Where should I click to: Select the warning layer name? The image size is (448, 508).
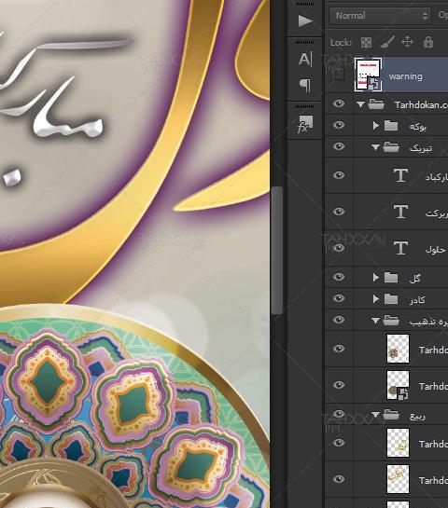point(405,76)
